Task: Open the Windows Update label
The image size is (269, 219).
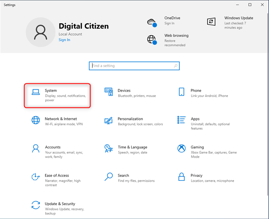Action: point(239,18)
